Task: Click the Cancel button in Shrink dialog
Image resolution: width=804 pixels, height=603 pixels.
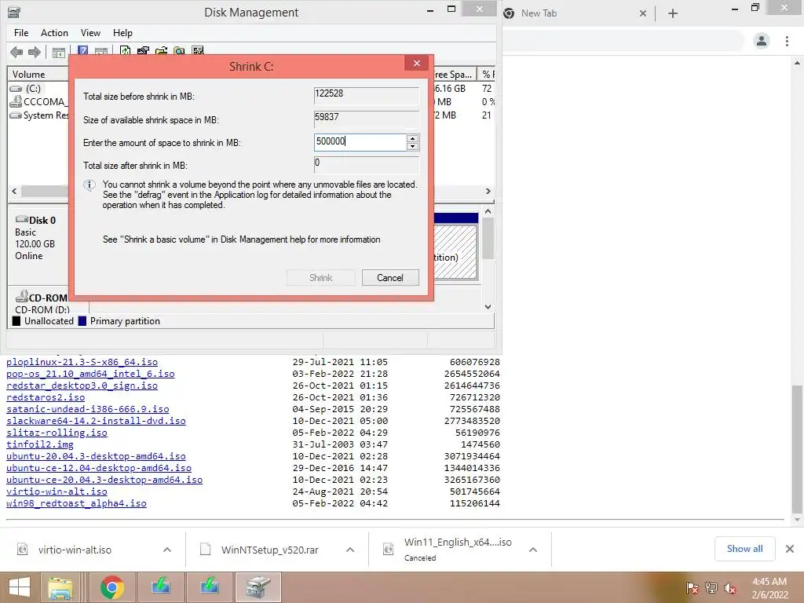Action: pyautogui.click(x=390, y=277)
